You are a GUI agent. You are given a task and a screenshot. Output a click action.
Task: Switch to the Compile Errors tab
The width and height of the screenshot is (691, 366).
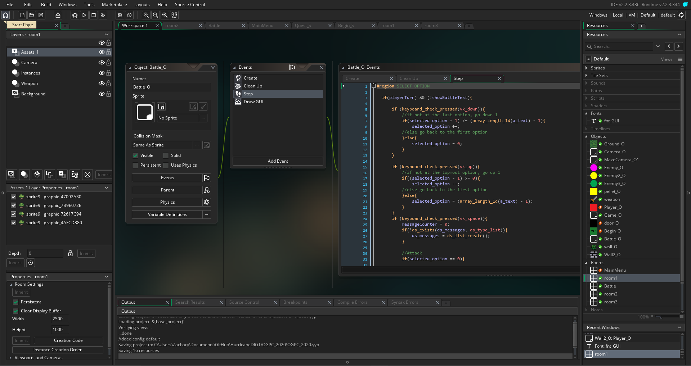352,302
